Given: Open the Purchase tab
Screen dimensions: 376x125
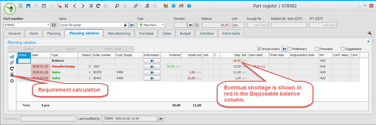Looking at the screenshot, I should 146,33.
